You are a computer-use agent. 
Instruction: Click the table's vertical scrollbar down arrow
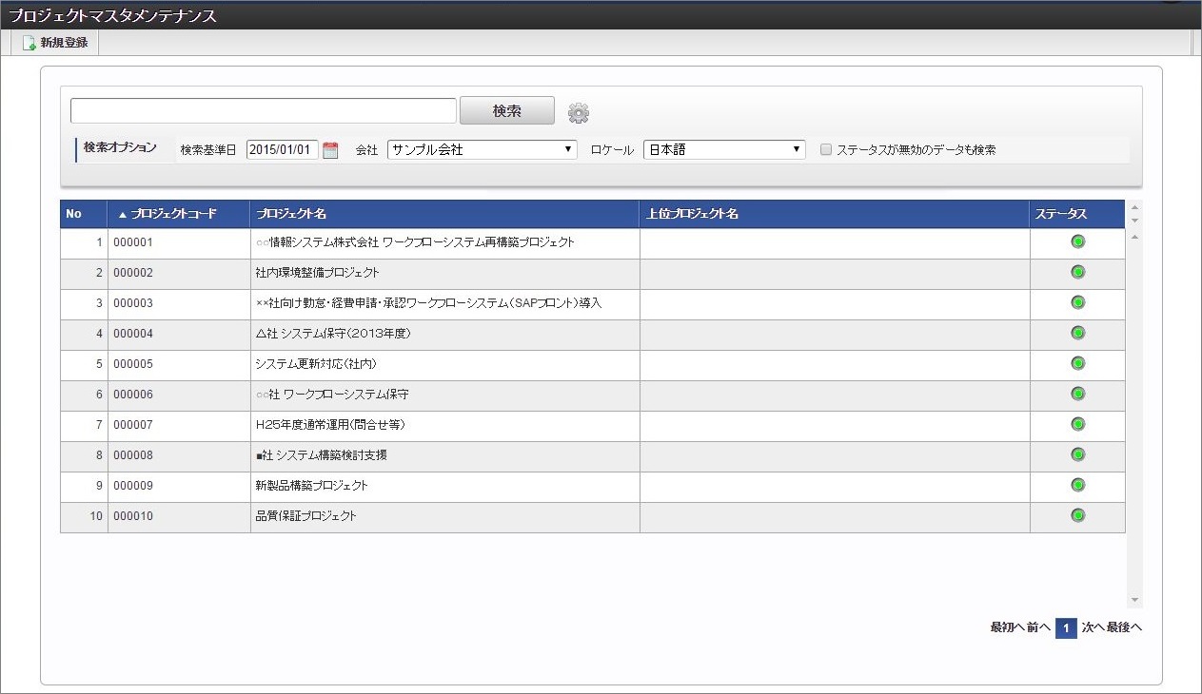[x=1133, y=600]
